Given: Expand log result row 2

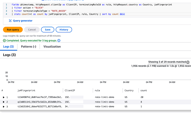Looking at the screenshot, I should [x=4, y=102].
